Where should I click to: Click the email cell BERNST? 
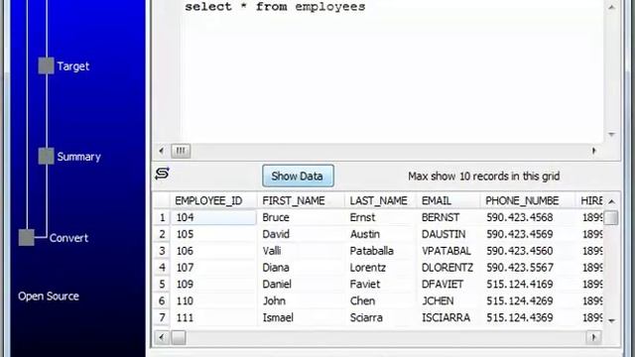448,217
